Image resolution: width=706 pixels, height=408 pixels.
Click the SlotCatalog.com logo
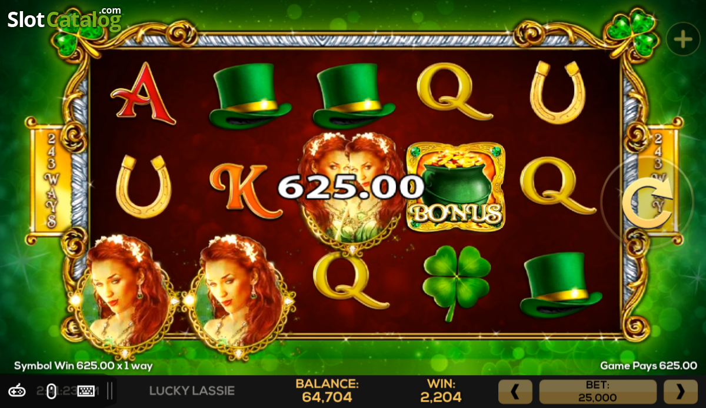[x=64, y=19]
